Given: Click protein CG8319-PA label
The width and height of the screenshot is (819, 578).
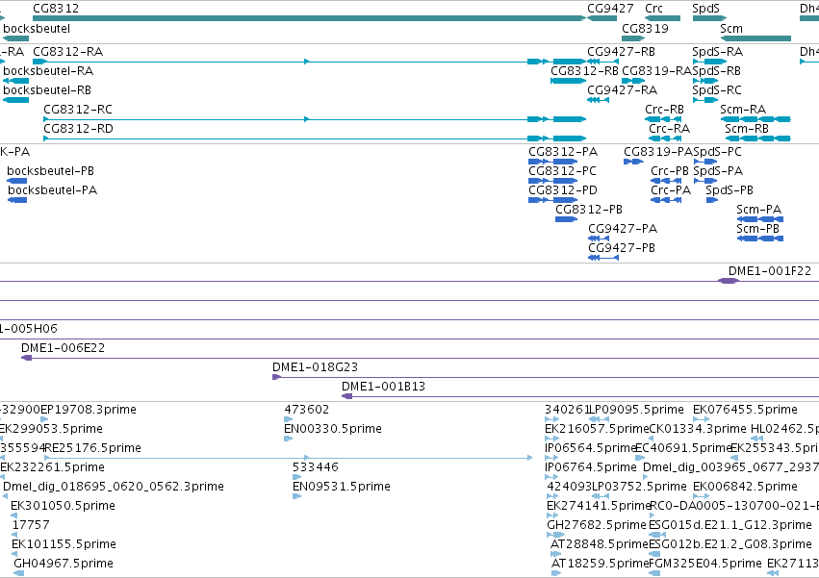Looking at the screenshot, I should pos(658,152).
